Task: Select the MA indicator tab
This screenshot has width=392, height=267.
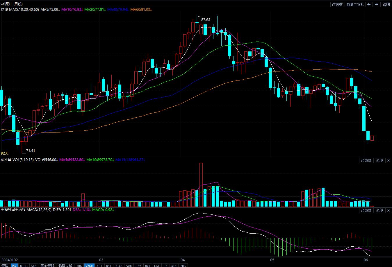Action: (x=14, y=266)
